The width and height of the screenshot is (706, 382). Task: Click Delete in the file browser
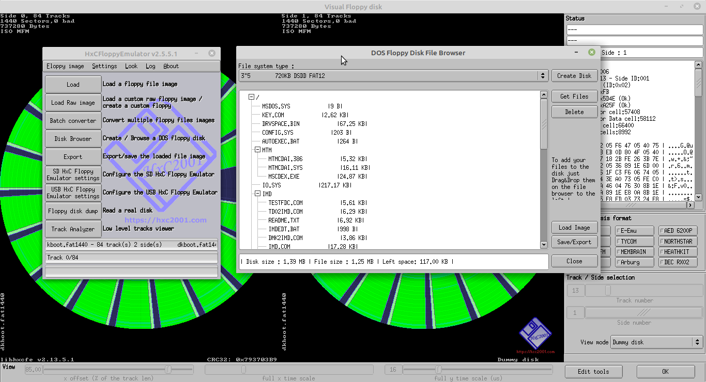(574, 112)
